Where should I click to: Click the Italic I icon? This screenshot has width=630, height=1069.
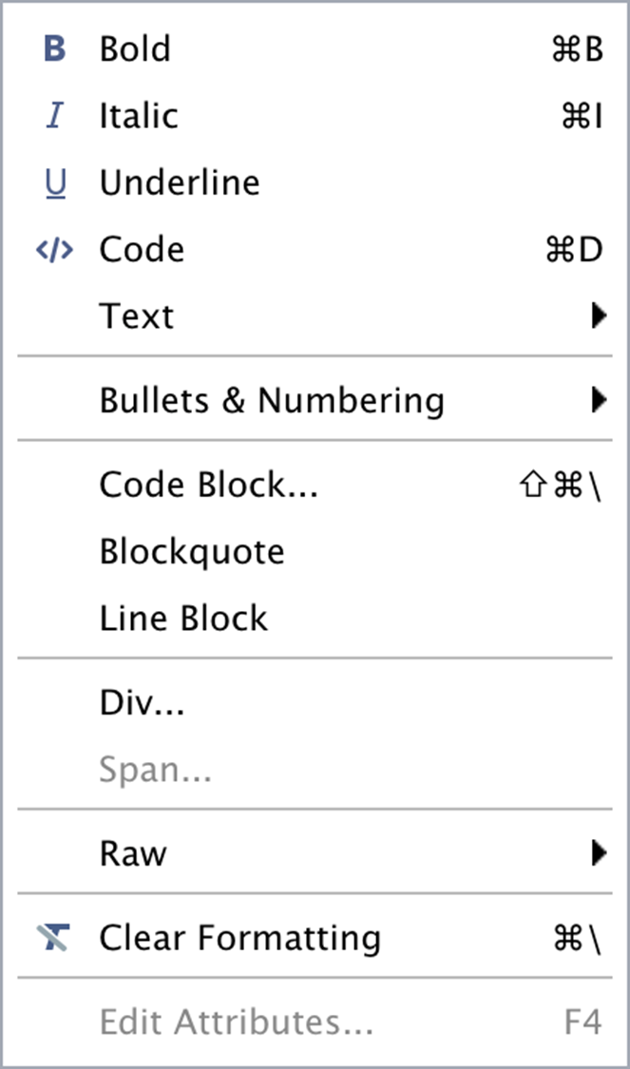55,116
